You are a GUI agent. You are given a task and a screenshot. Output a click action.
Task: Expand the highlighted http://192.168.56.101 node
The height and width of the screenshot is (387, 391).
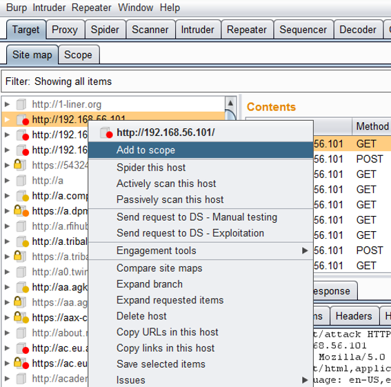pyautogui.click(x=7, y=119)
